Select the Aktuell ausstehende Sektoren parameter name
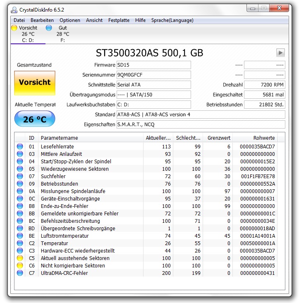 [75, 258]
